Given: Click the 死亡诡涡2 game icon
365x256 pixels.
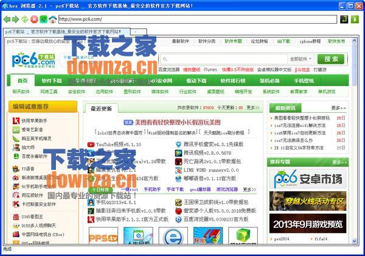Looking at the screenshot, I should tap(178, 161).
